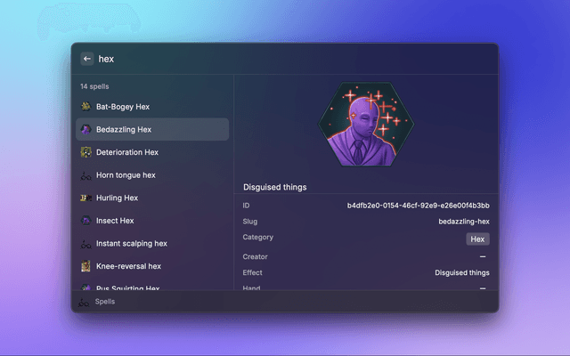
Task: Click the back arrow button
Action: [x=87, y=59]
